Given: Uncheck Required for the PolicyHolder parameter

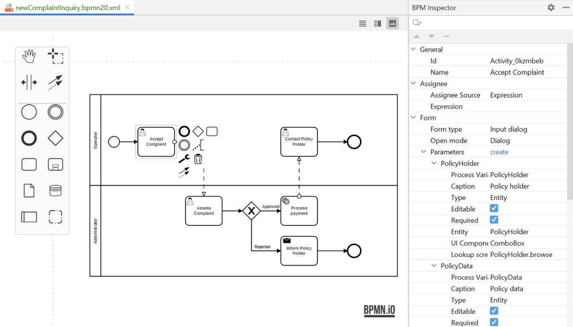Looking at the screenshot, I should (x=494, y=219).
